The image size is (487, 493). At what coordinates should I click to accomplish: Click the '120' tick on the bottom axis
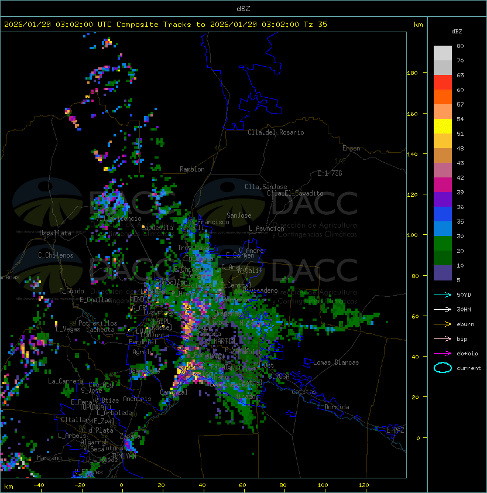pyautogui.click(x=363, y=485)
